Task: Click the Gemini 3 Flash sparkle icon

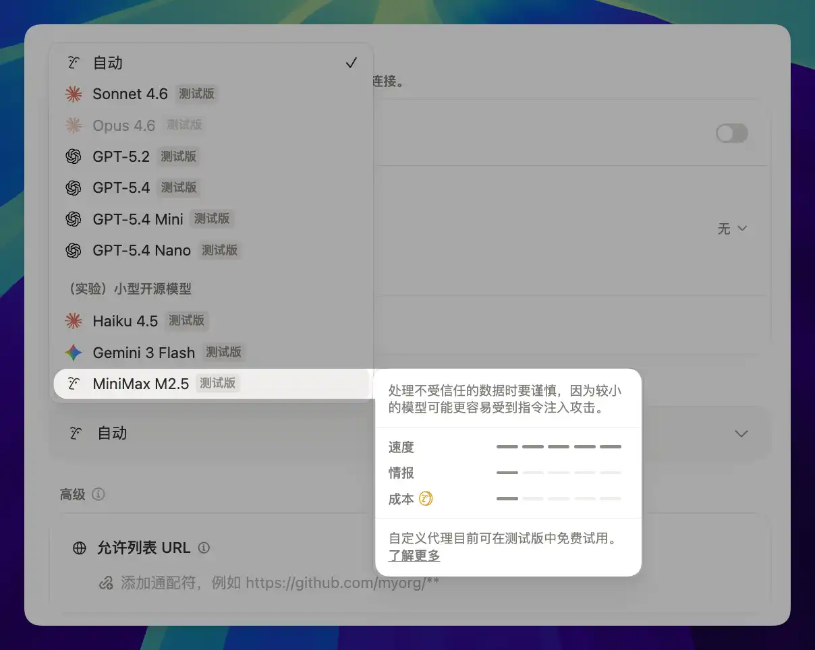Action: click(x=74, y=353)
